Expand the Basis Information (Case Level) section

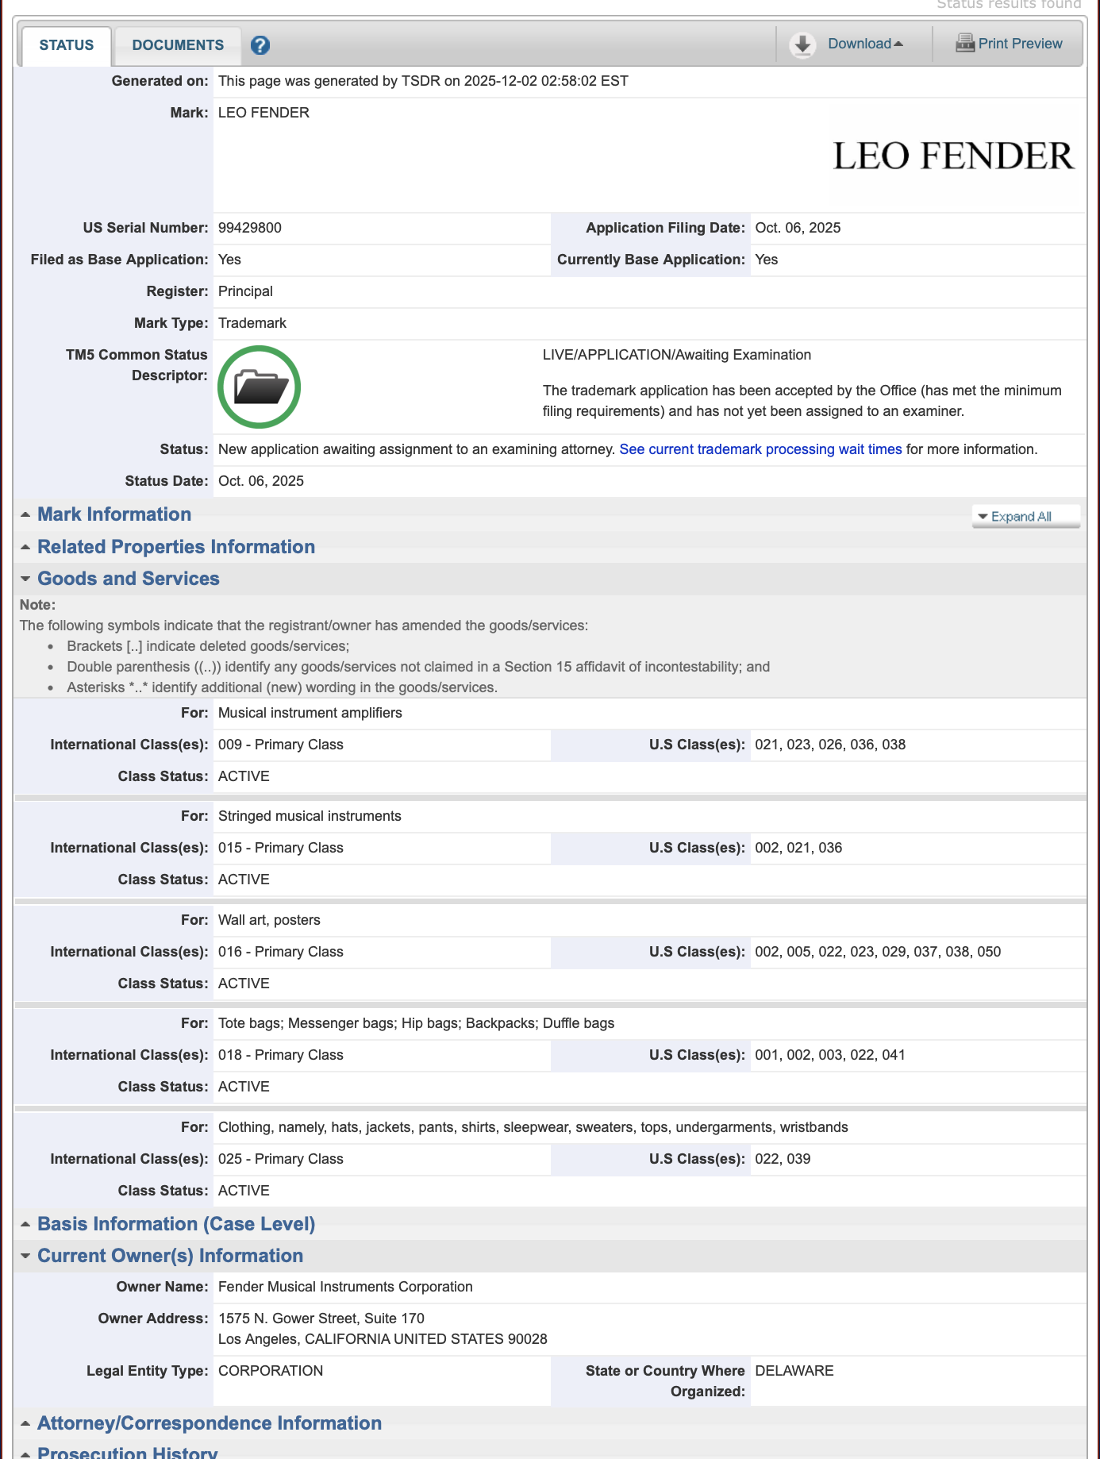176,1224
